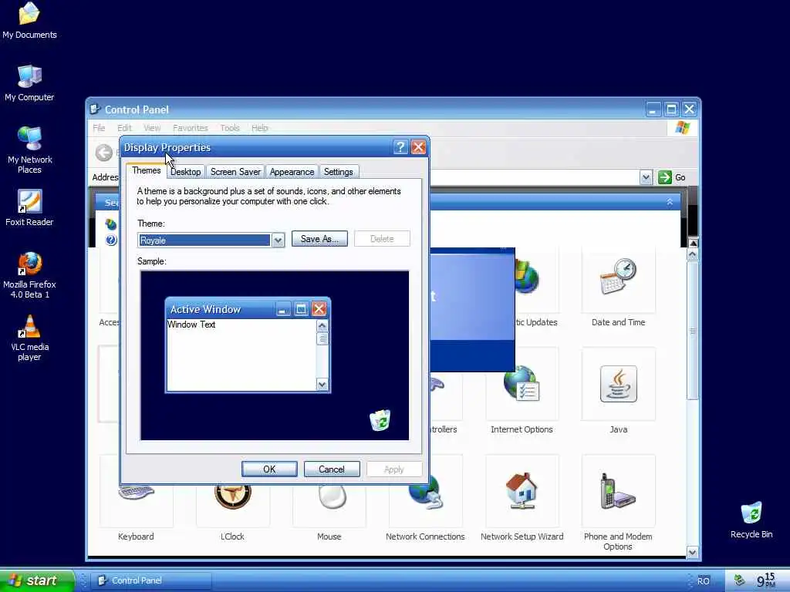Viewport: 790px width, 592px height.
Task: Open My Computer desktop icon
Action: pyautogui.click(x=29, y=83)
